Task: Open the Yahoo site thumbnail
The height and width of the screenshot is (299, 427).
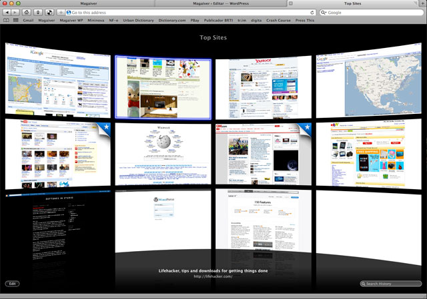Action: [264, 87]
